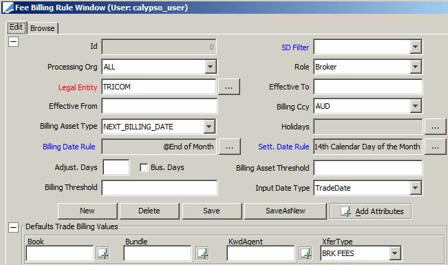Click the red Legal Entity label

[78, 87]
